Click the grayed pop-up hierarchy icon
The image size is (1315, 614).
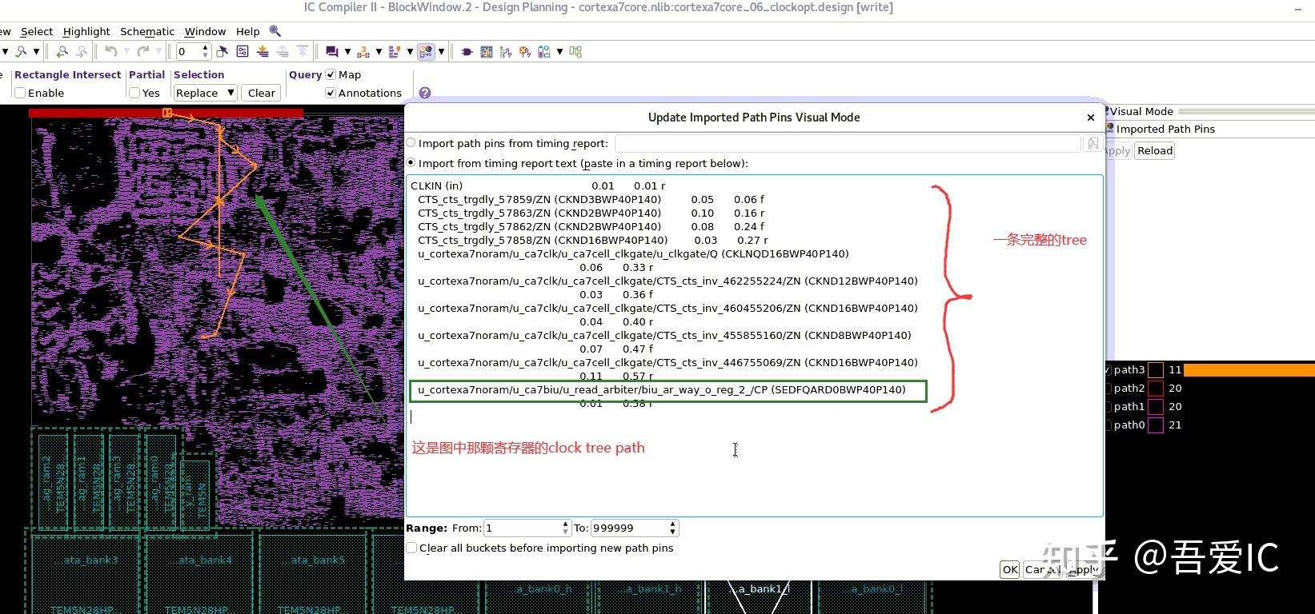point(283,51)
